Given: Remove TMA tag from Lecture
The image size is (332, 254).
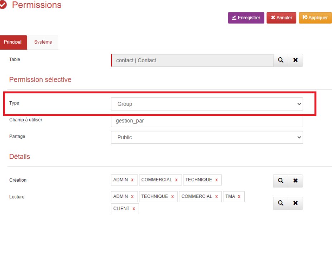Looking at the screenshot, I should pyautogui.click(x=239, y=196).
